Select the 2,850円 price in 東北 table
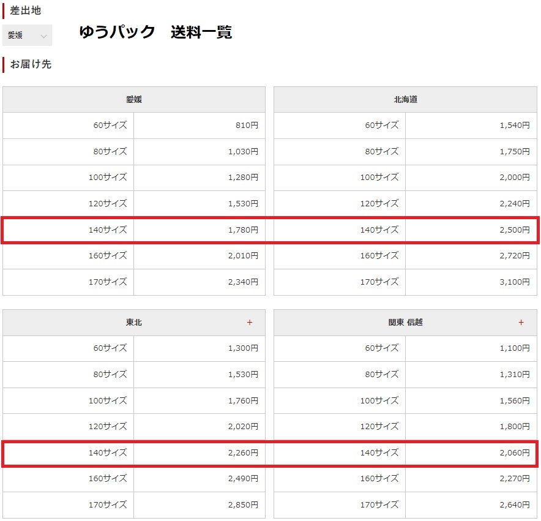The width and height of the screenshot is (541, 521). [243, 504]
